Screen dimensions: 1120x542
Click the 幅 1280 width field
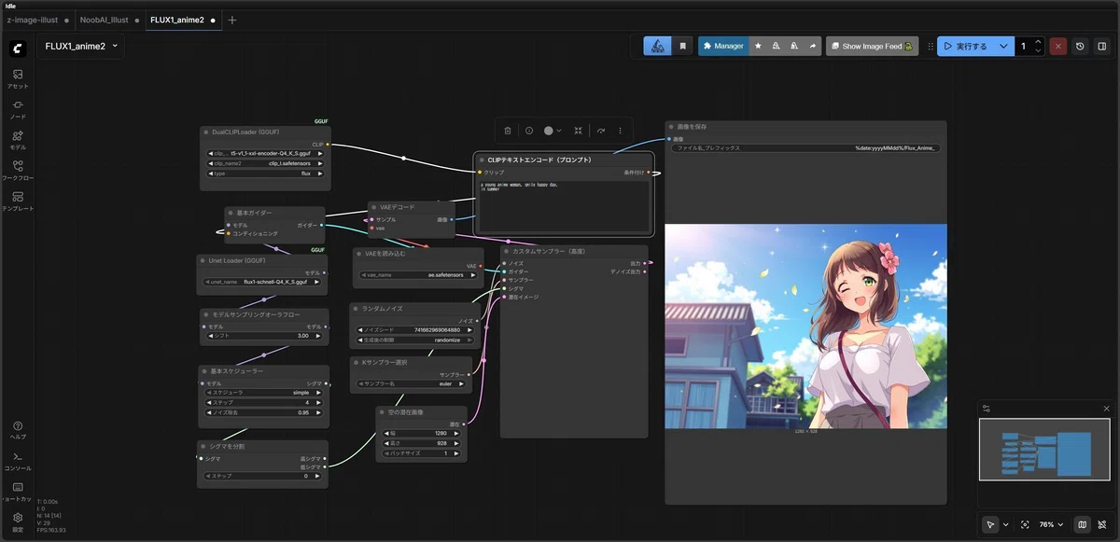421,433
